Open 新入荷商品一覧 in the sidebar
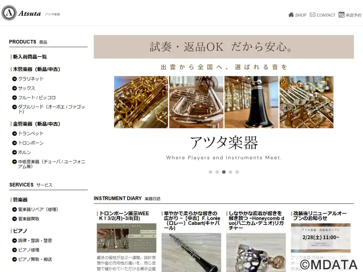 click(30, 57)
